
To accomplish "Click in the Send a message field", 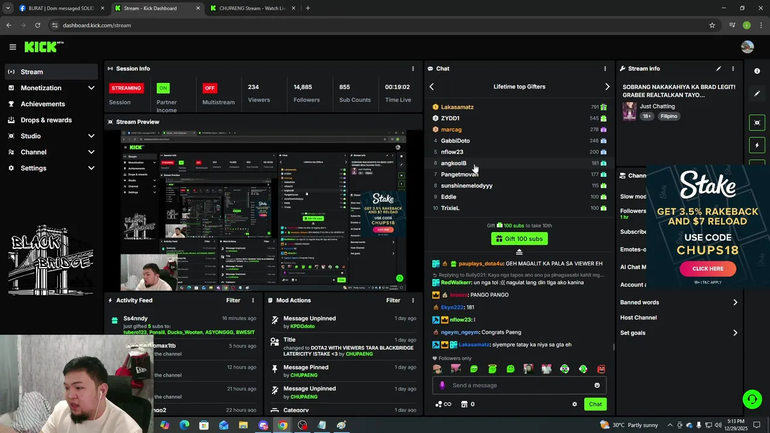I will pyautogui.click(x=519, y=385).
